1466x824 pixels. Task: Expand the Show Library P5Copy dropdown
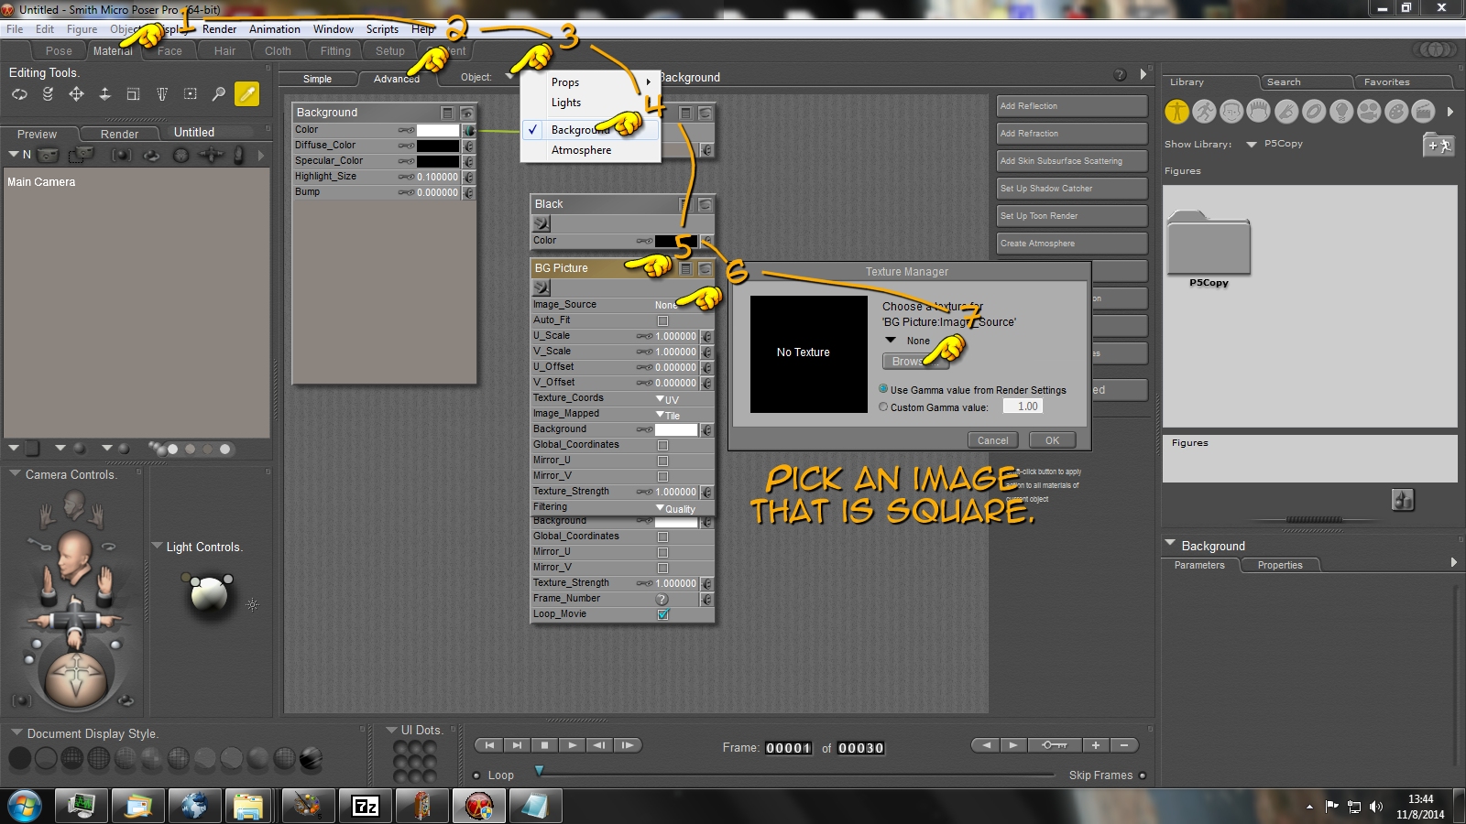1252,145
